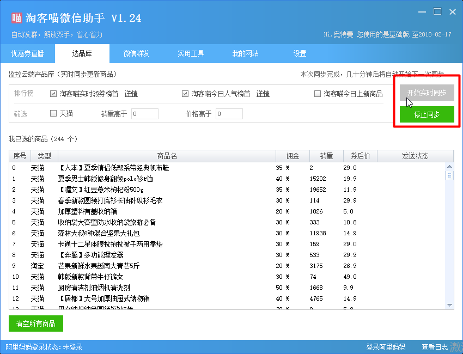
Task: Sort by 券后价 column header
Action: coord(360,156)
